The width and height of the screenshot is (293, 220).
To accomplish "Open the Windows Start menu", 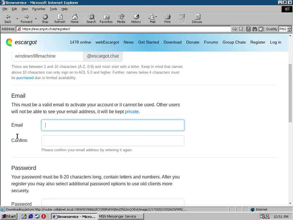I will (9, 217).
